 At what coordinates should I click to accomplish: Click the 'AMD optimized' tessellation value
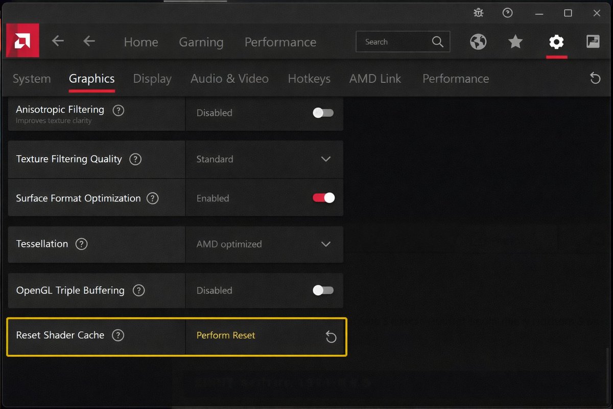229,244
